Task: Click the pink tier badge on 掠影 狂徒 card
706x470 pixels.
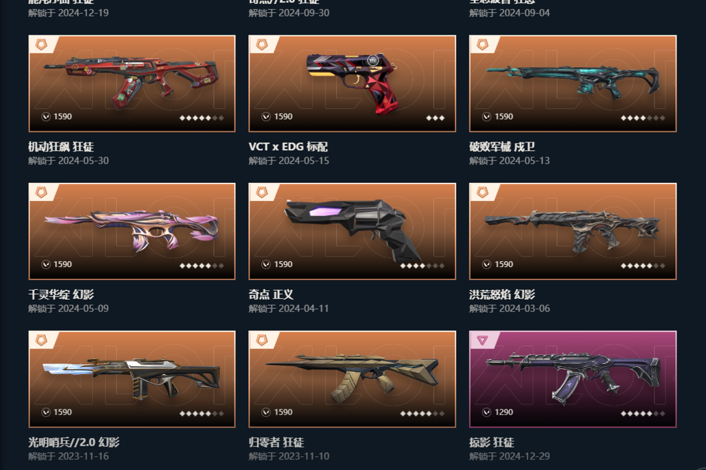Action: click(x=482, y=341)
